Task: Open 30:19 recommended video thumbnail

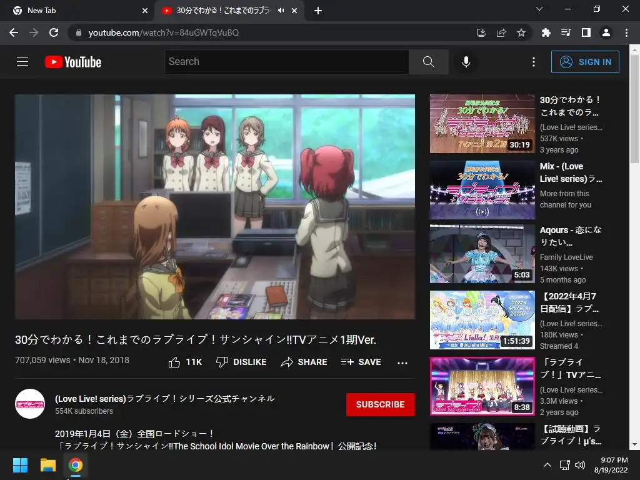Action: click(x=482, y=124)
